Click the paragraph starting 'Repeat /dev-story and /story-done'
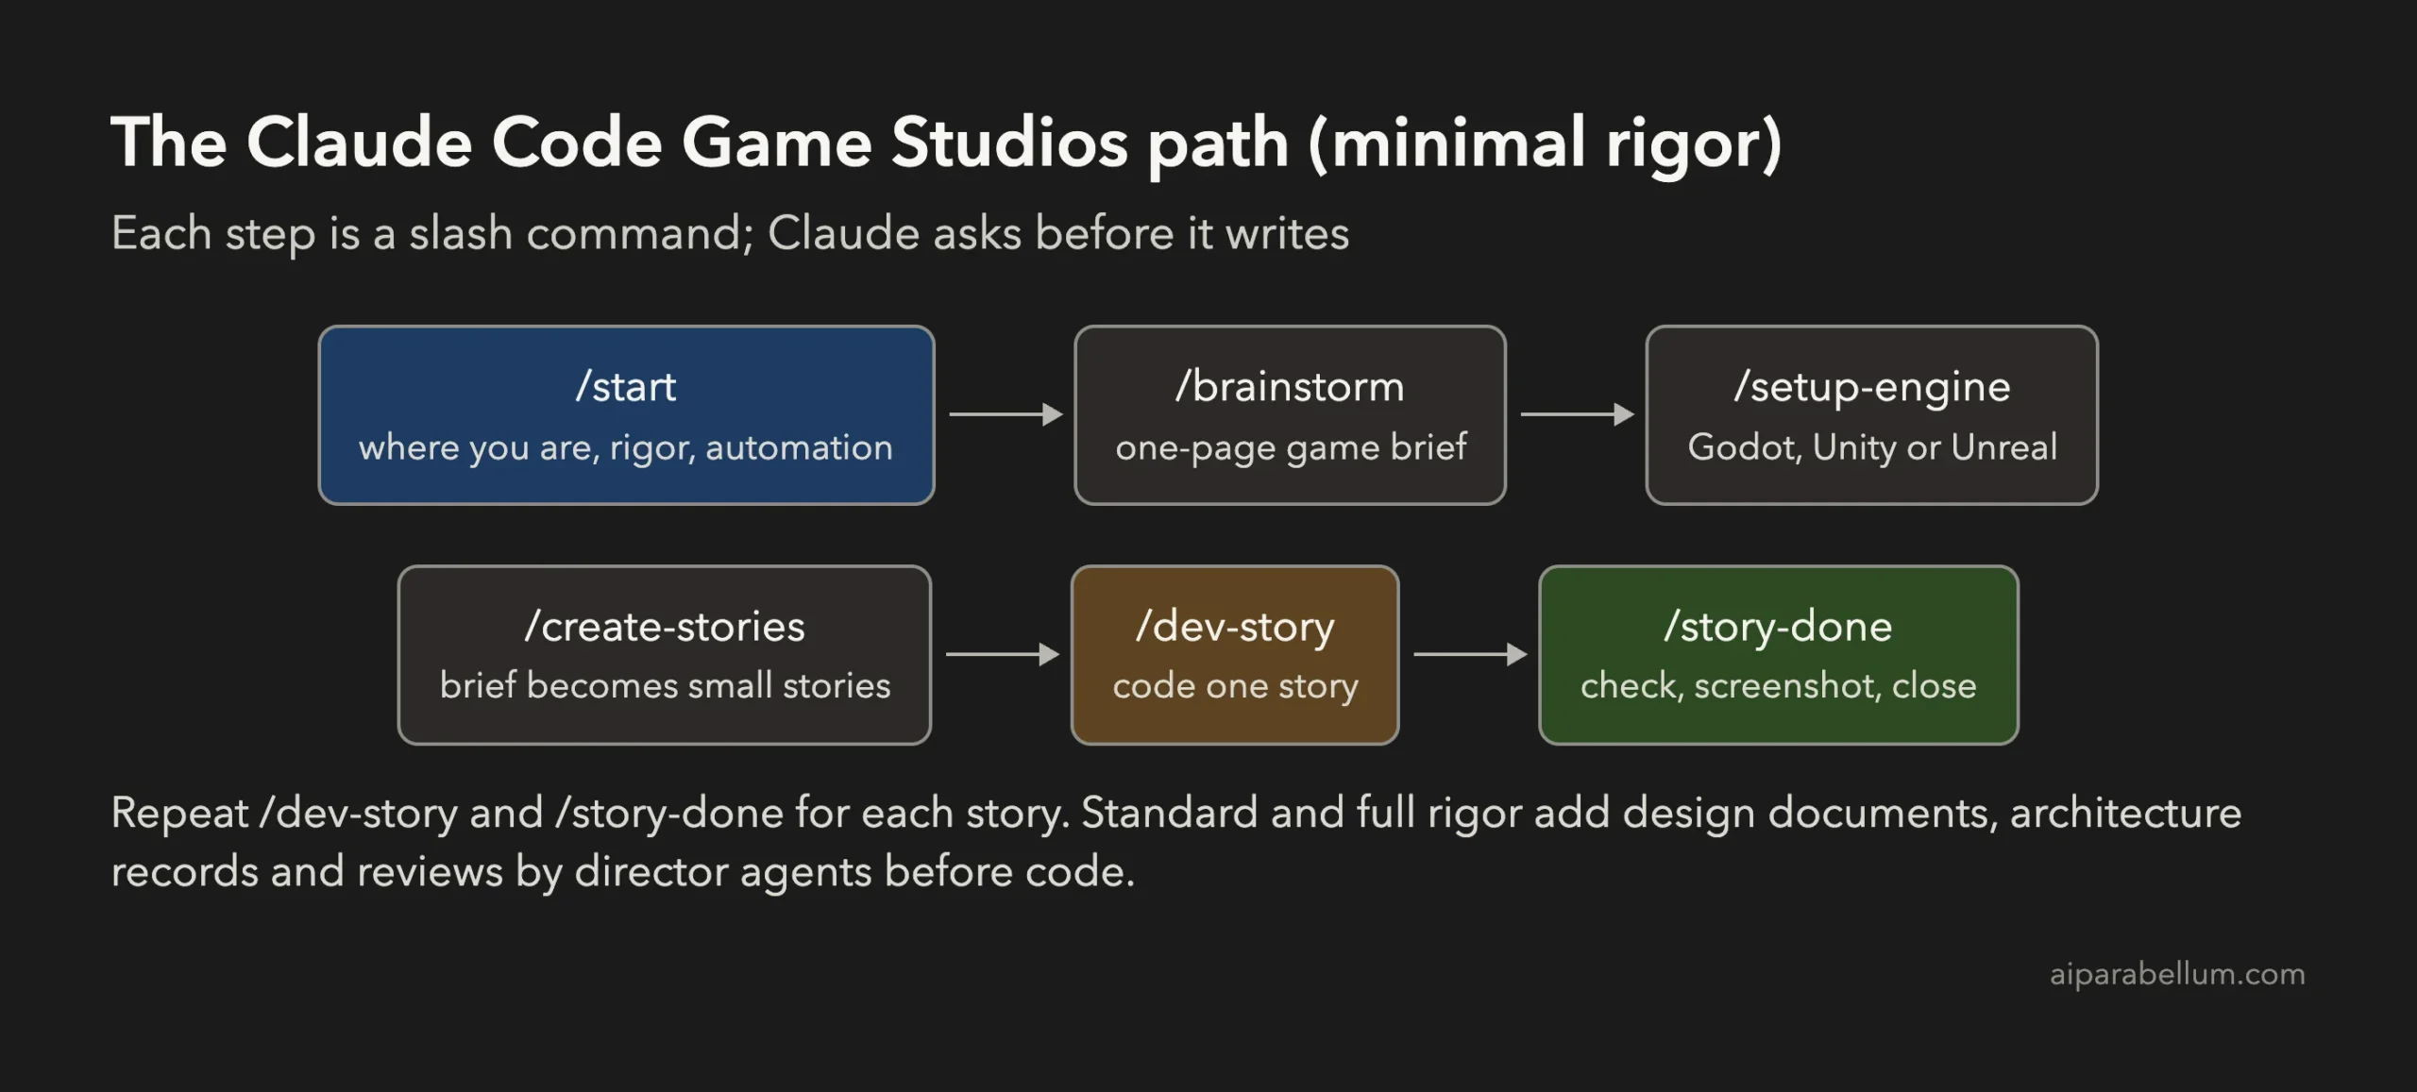Screen dimensions: 2417x1092 pyautogui.click(x=1176, y=842)
